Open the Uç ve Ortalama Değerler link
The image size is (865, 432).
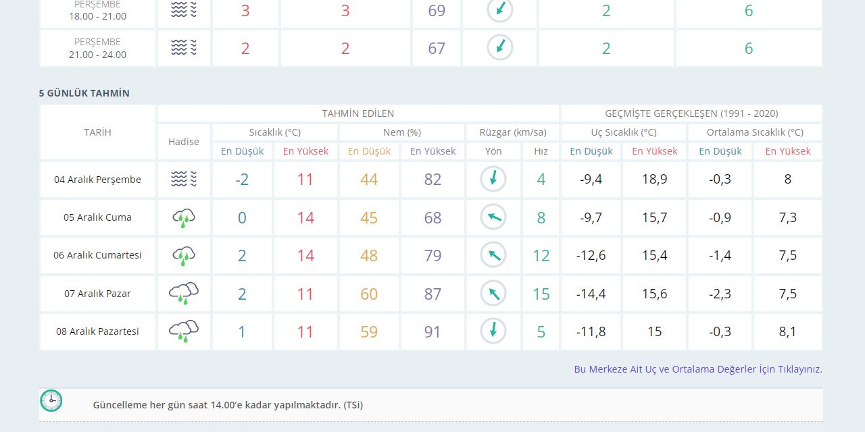pyautogui.click(x=697, y=369)
